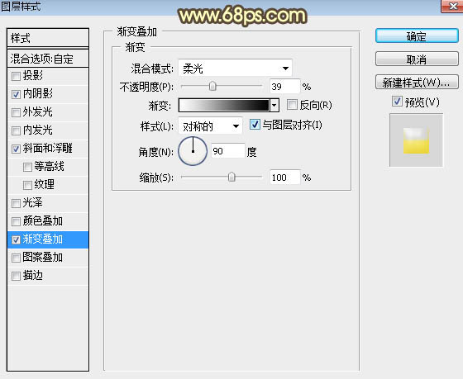The width and height of the screenshot is (463, 379).
Task: Open the gradient picker arrow
Action: (x=274, y=105)
